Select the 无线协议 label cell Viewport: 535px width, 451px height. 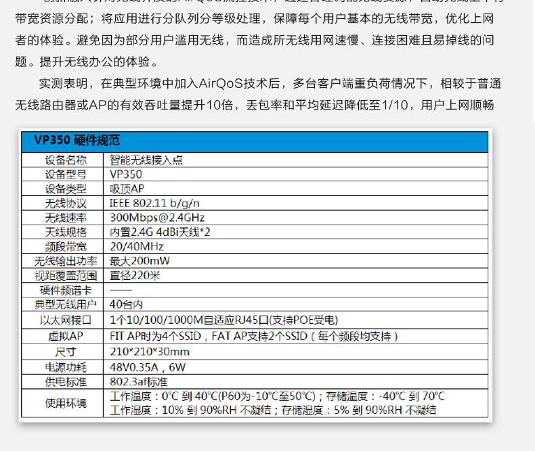point(62,203)
